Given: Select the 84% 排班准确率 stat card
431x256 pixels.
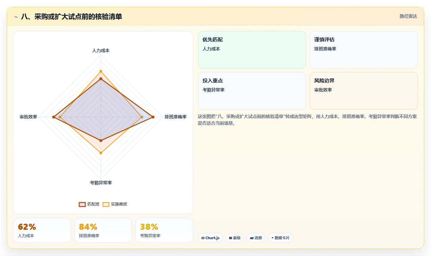Looking at the screenshot, I should tap(103, 230).
